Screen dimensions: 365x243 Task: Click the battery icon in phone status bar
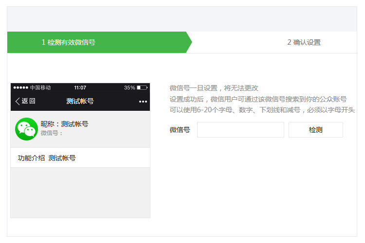click(142, 87)
